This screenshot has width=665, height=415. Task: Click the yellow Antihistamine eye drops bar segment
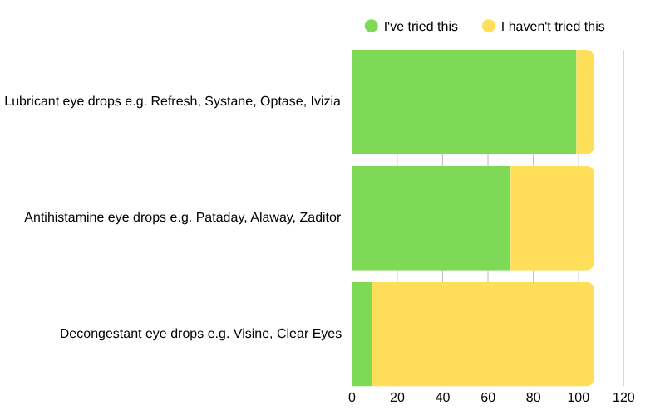point(552,217)
